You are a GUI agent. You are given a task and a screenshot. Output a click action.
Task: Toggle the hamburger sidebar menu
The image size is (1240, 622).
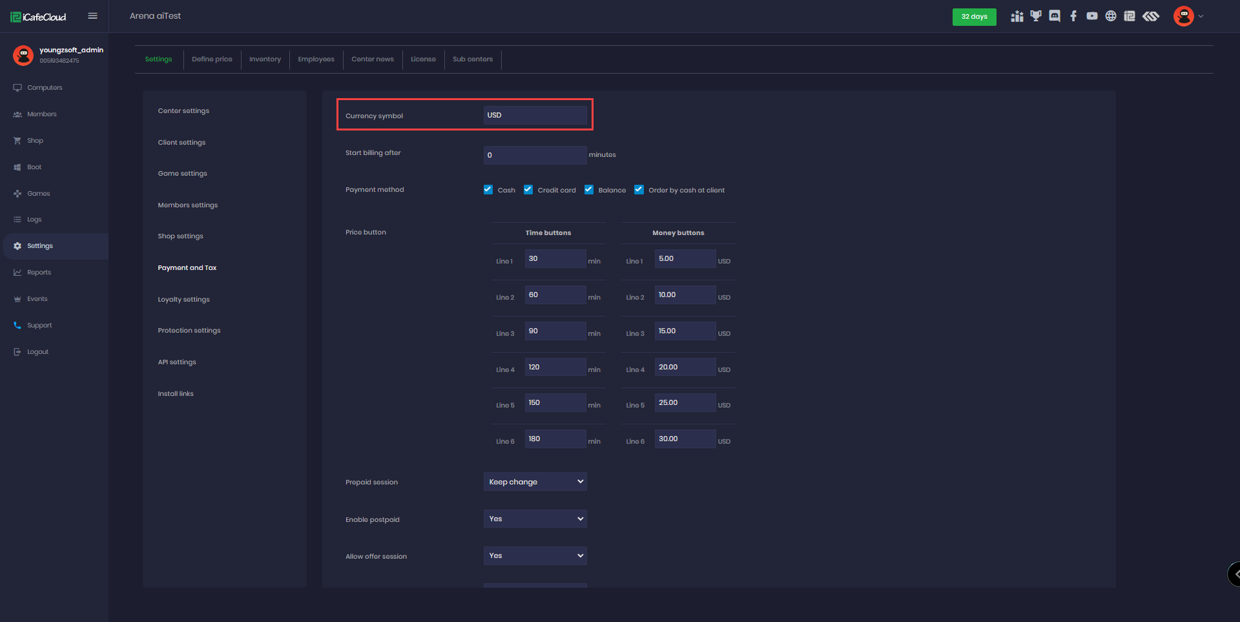click(93, 16)
